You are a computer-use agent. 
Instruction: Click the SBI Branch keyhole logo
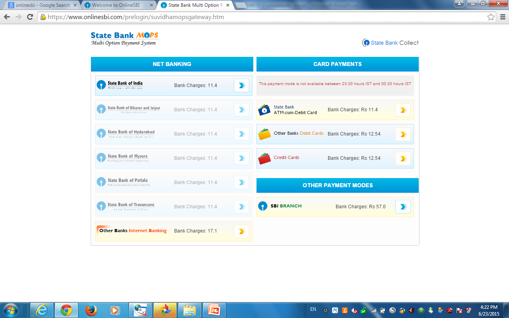click(x=262, y=206)
